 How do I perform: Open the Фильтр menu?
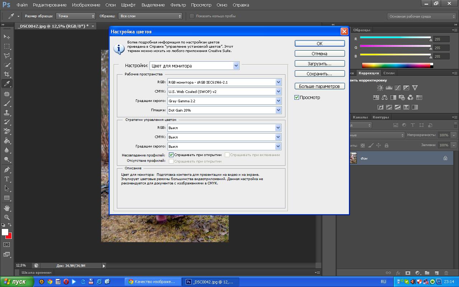coord(178,5)
